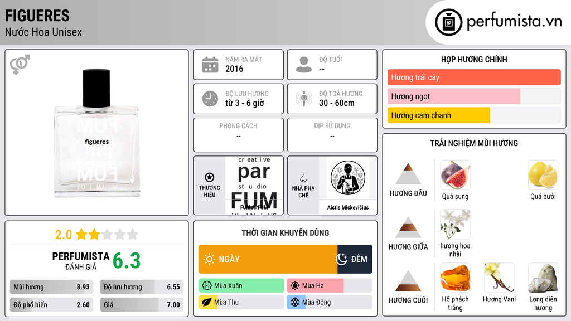
Task: Open the FUMparFUM brand logo
Action: tap(254, 186)
